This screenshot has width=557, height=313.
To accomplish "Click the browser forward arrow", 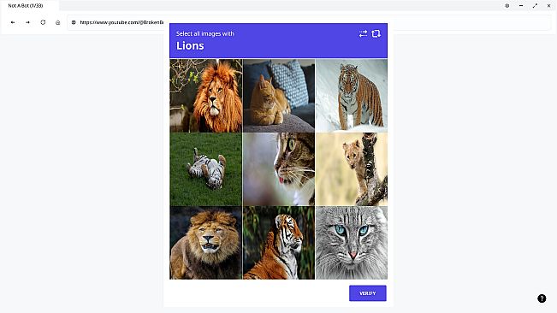I will pos(27,22).
